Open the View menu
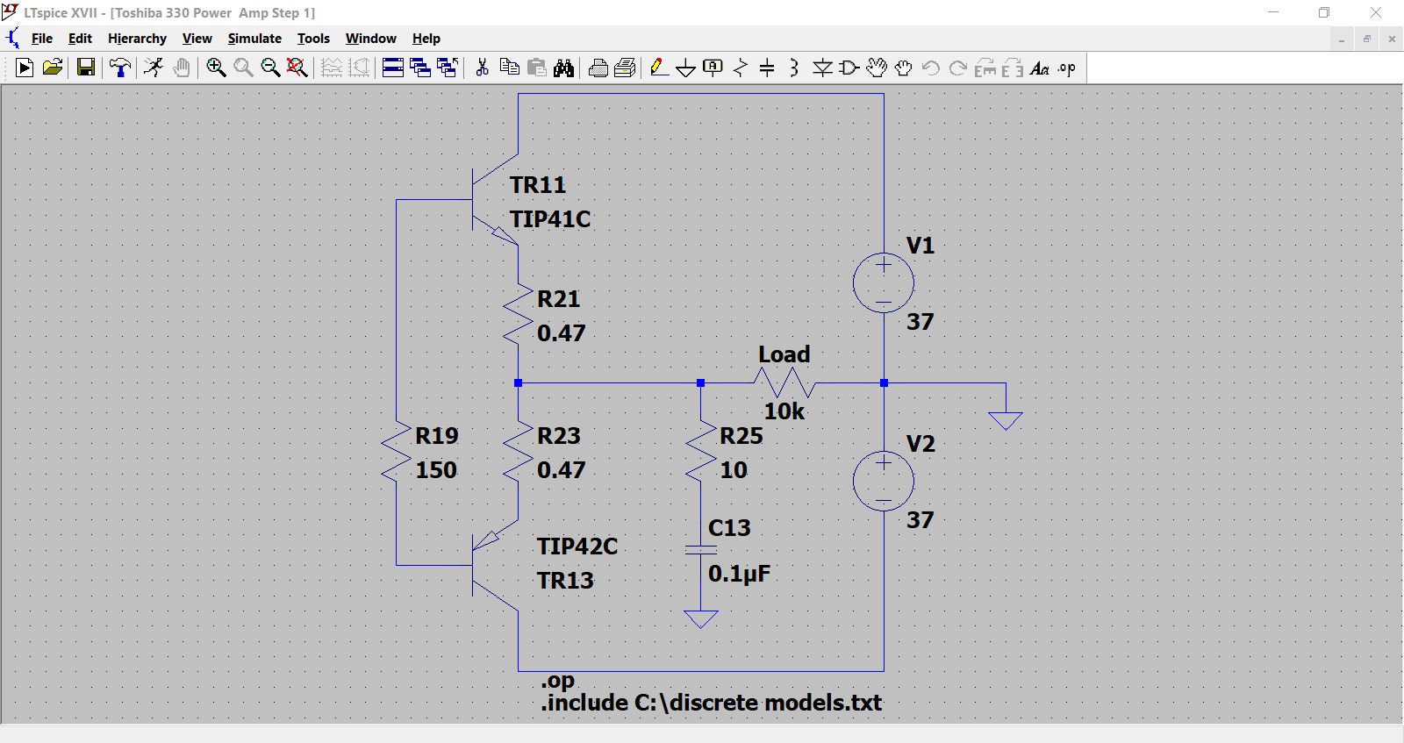1404x743 pixels. click(197, 39)
